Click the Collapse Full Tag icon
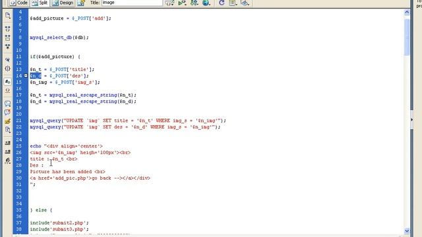 7,29
